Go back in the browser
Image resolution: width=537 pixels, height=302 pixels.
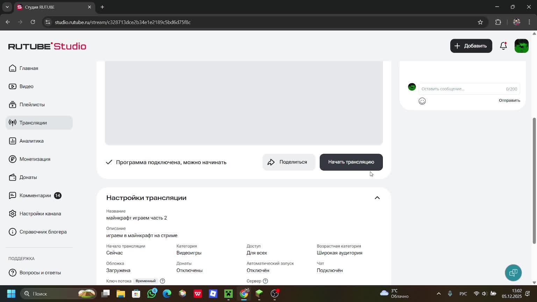pos(8,22)
